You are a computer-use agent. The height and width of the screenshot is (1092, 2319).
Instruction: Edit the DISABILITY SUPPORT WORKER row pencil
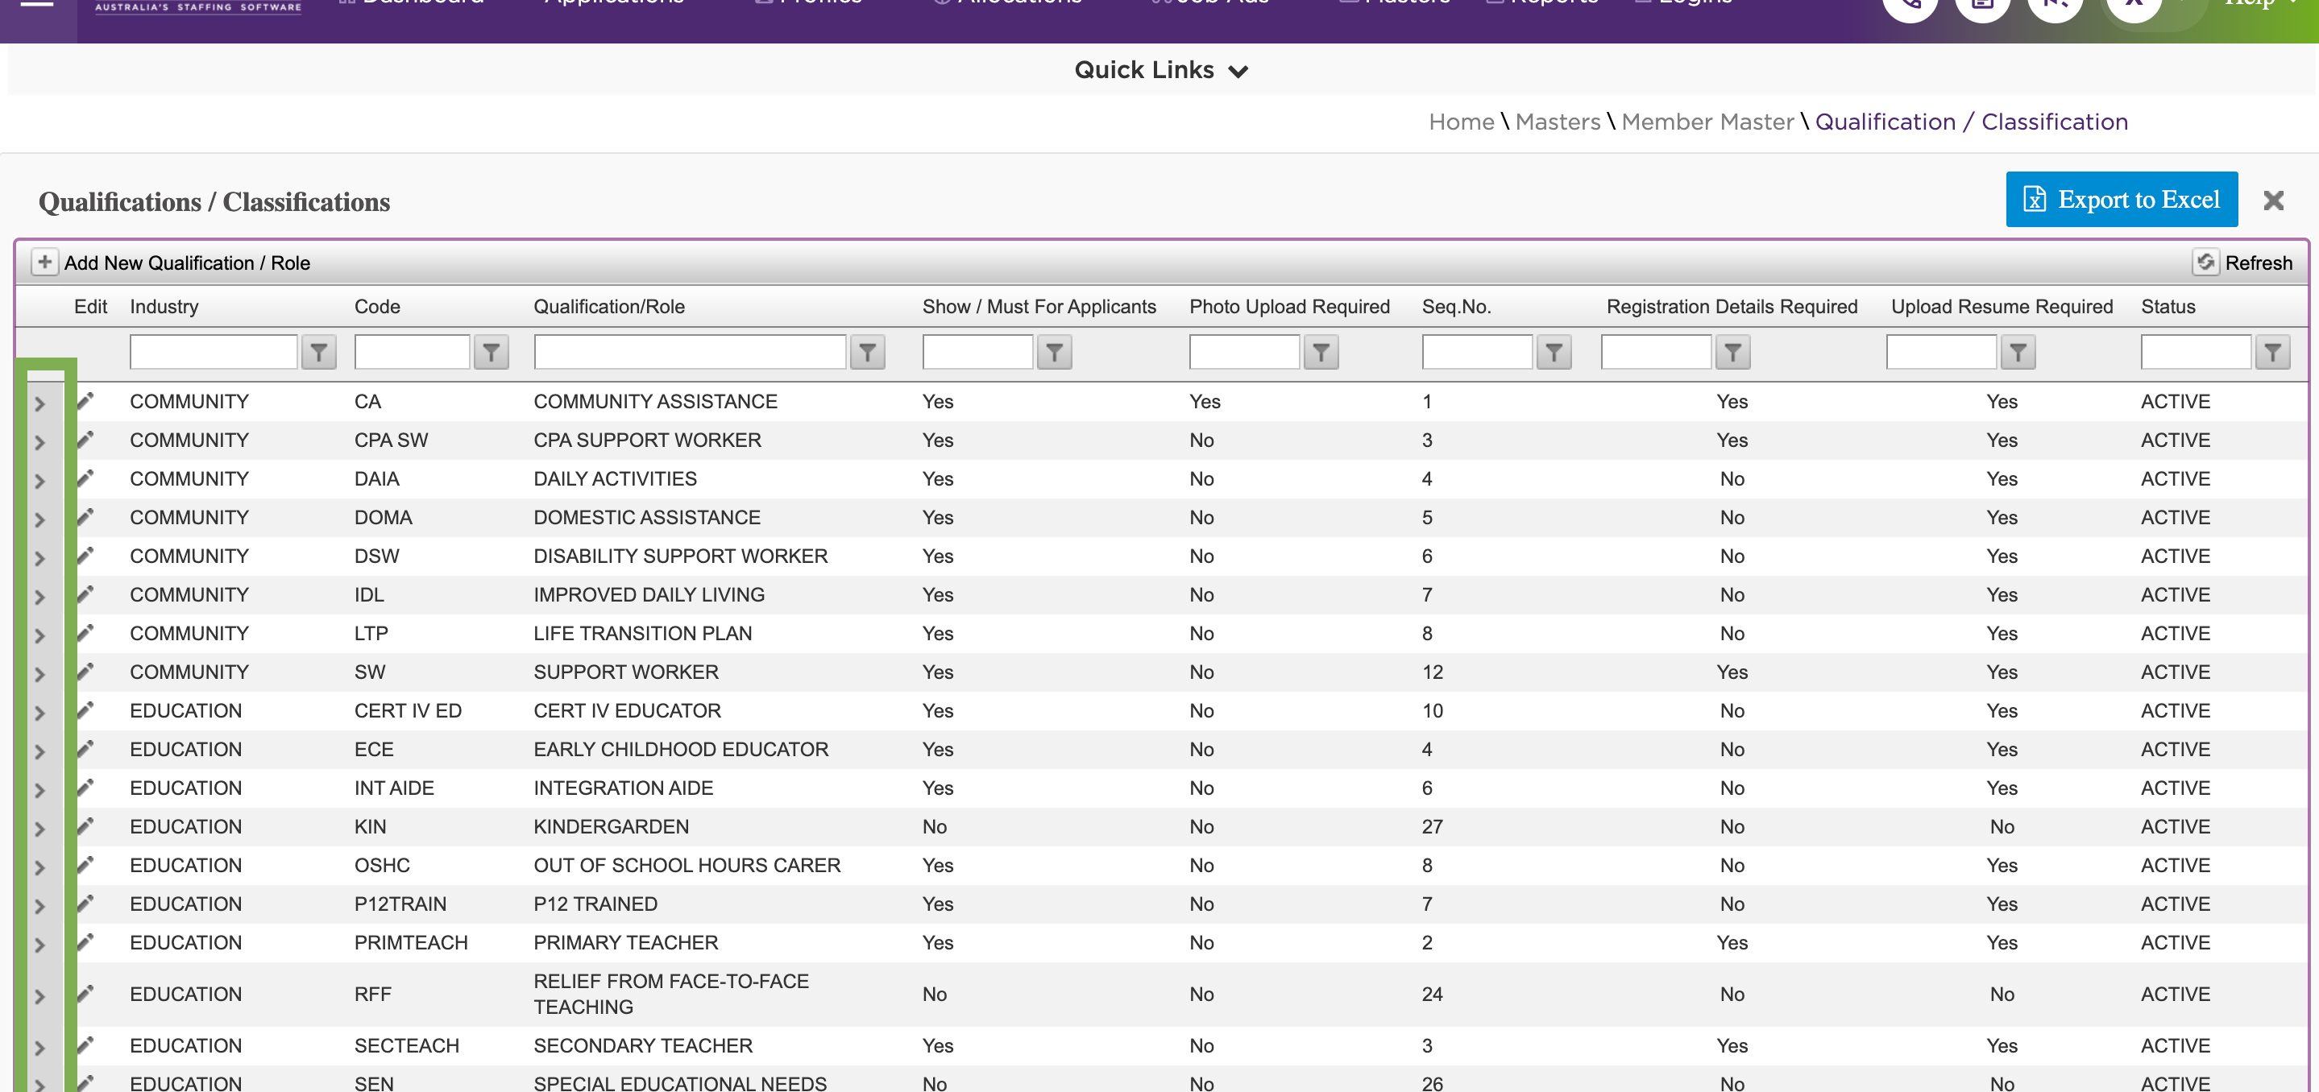85,556
